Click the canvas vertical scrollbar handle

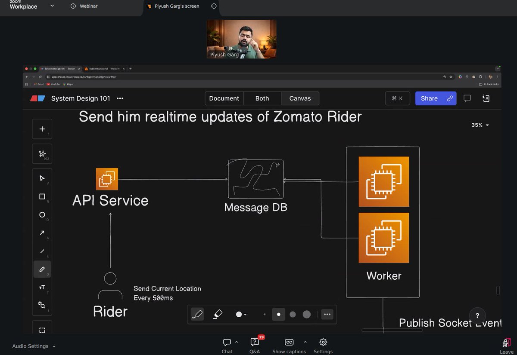498,291
